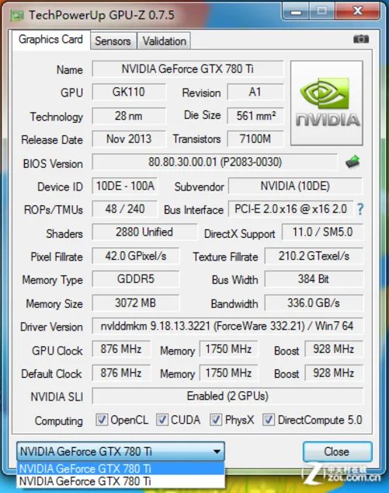
Task: Toggle the CUDA checkbox
Action: click(162, 420)
